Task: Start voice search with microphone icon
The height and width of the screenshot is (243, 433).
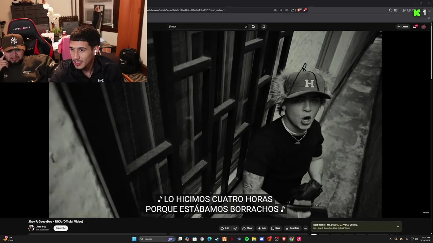Action: tap(264, 27)
